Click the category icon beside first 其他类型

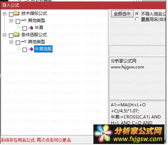pos(24,20)
